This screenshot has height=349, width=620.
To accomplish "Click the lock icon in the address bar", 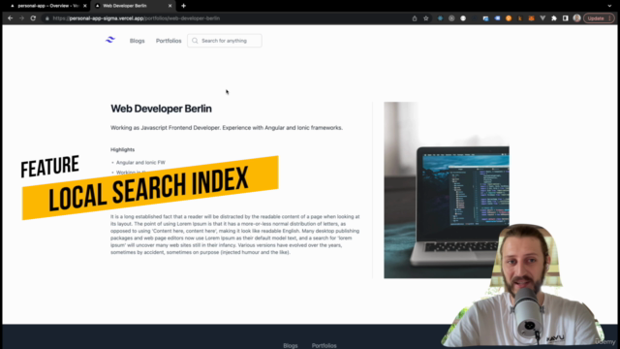I will pyautogui.click(x=47, y=18).
